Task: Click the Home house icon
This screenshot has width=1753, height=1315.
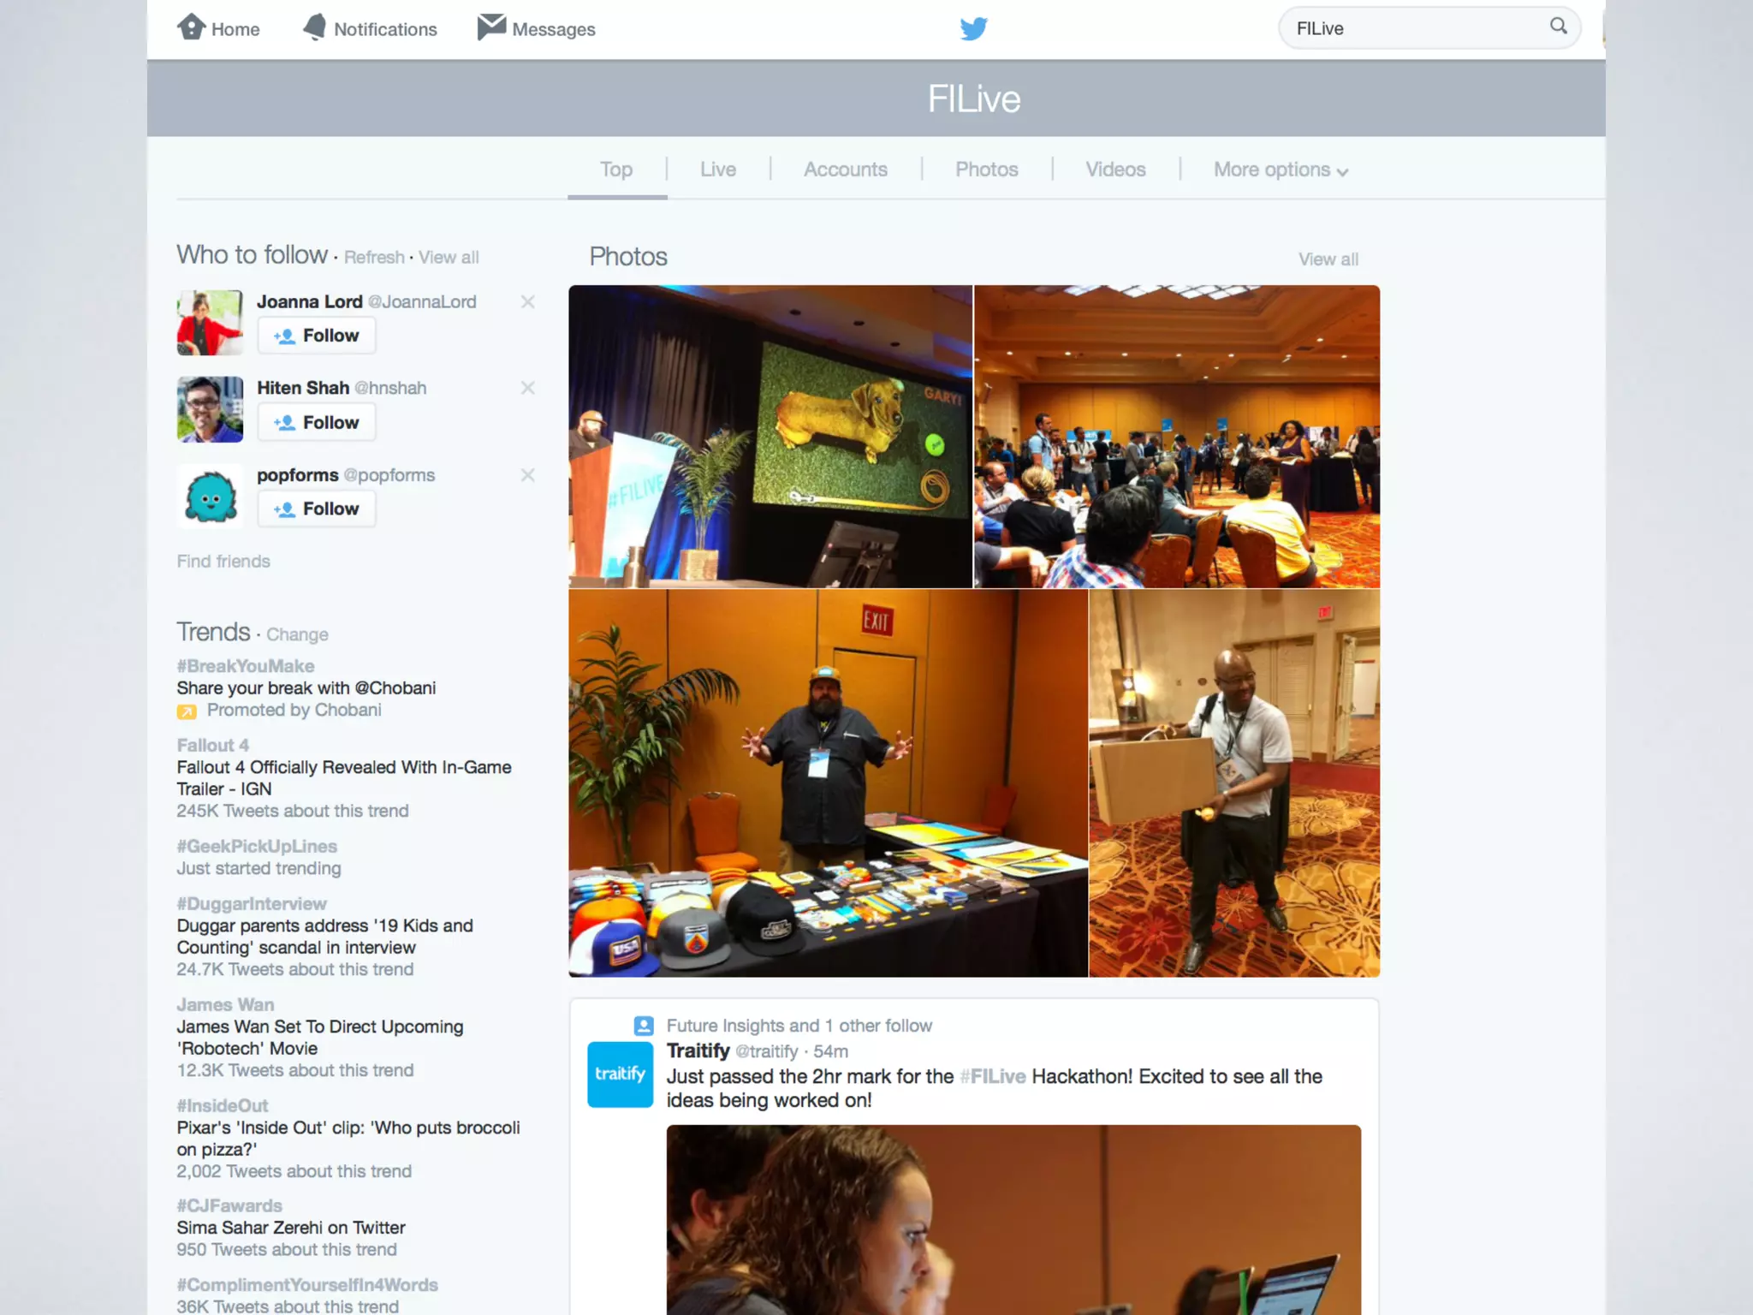Action: (191, 27)
